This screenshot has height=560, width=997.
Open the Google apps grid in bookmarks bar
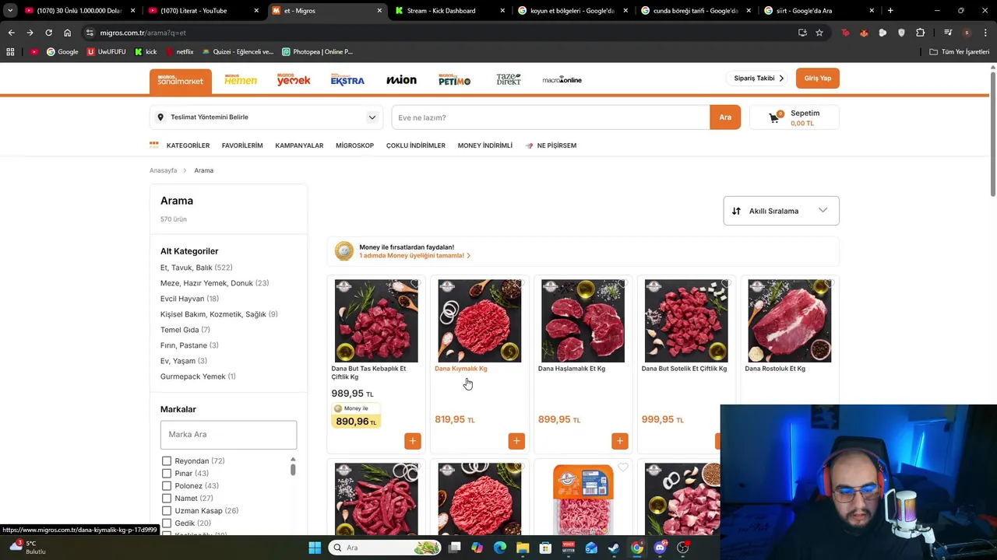10,51
